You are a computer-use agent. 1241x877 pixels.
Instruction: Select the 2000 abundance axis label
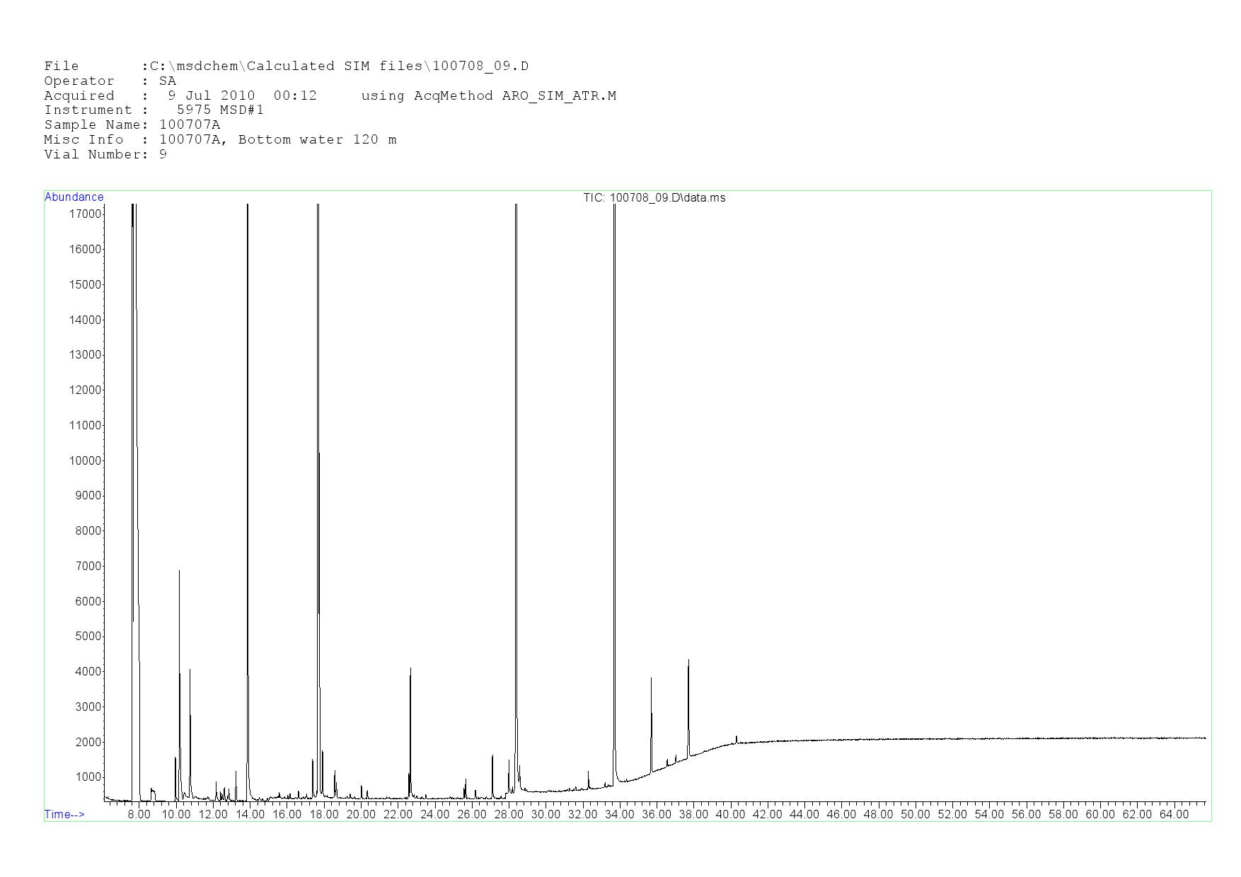tap(88, 742)
